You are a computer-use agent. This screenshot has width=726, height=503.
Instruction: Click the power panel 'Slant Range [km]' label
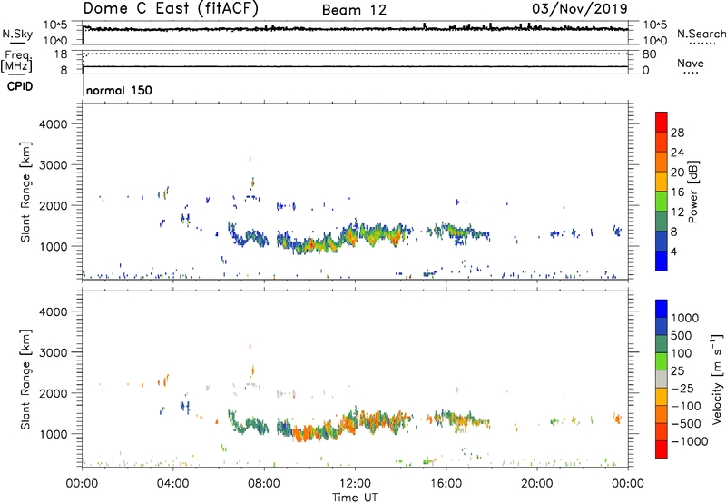click(25, 192)
